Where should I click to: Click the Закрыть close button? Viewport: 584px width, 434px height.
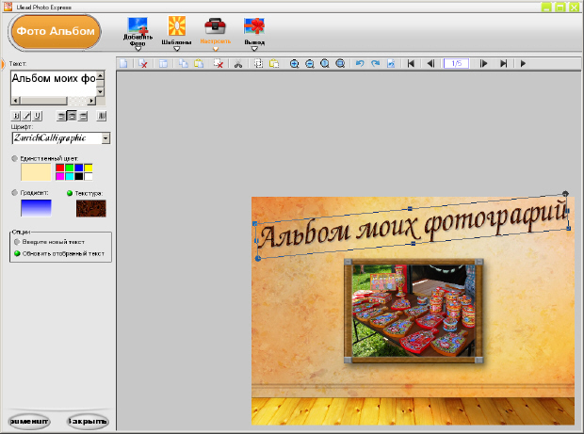coord(88,422)
